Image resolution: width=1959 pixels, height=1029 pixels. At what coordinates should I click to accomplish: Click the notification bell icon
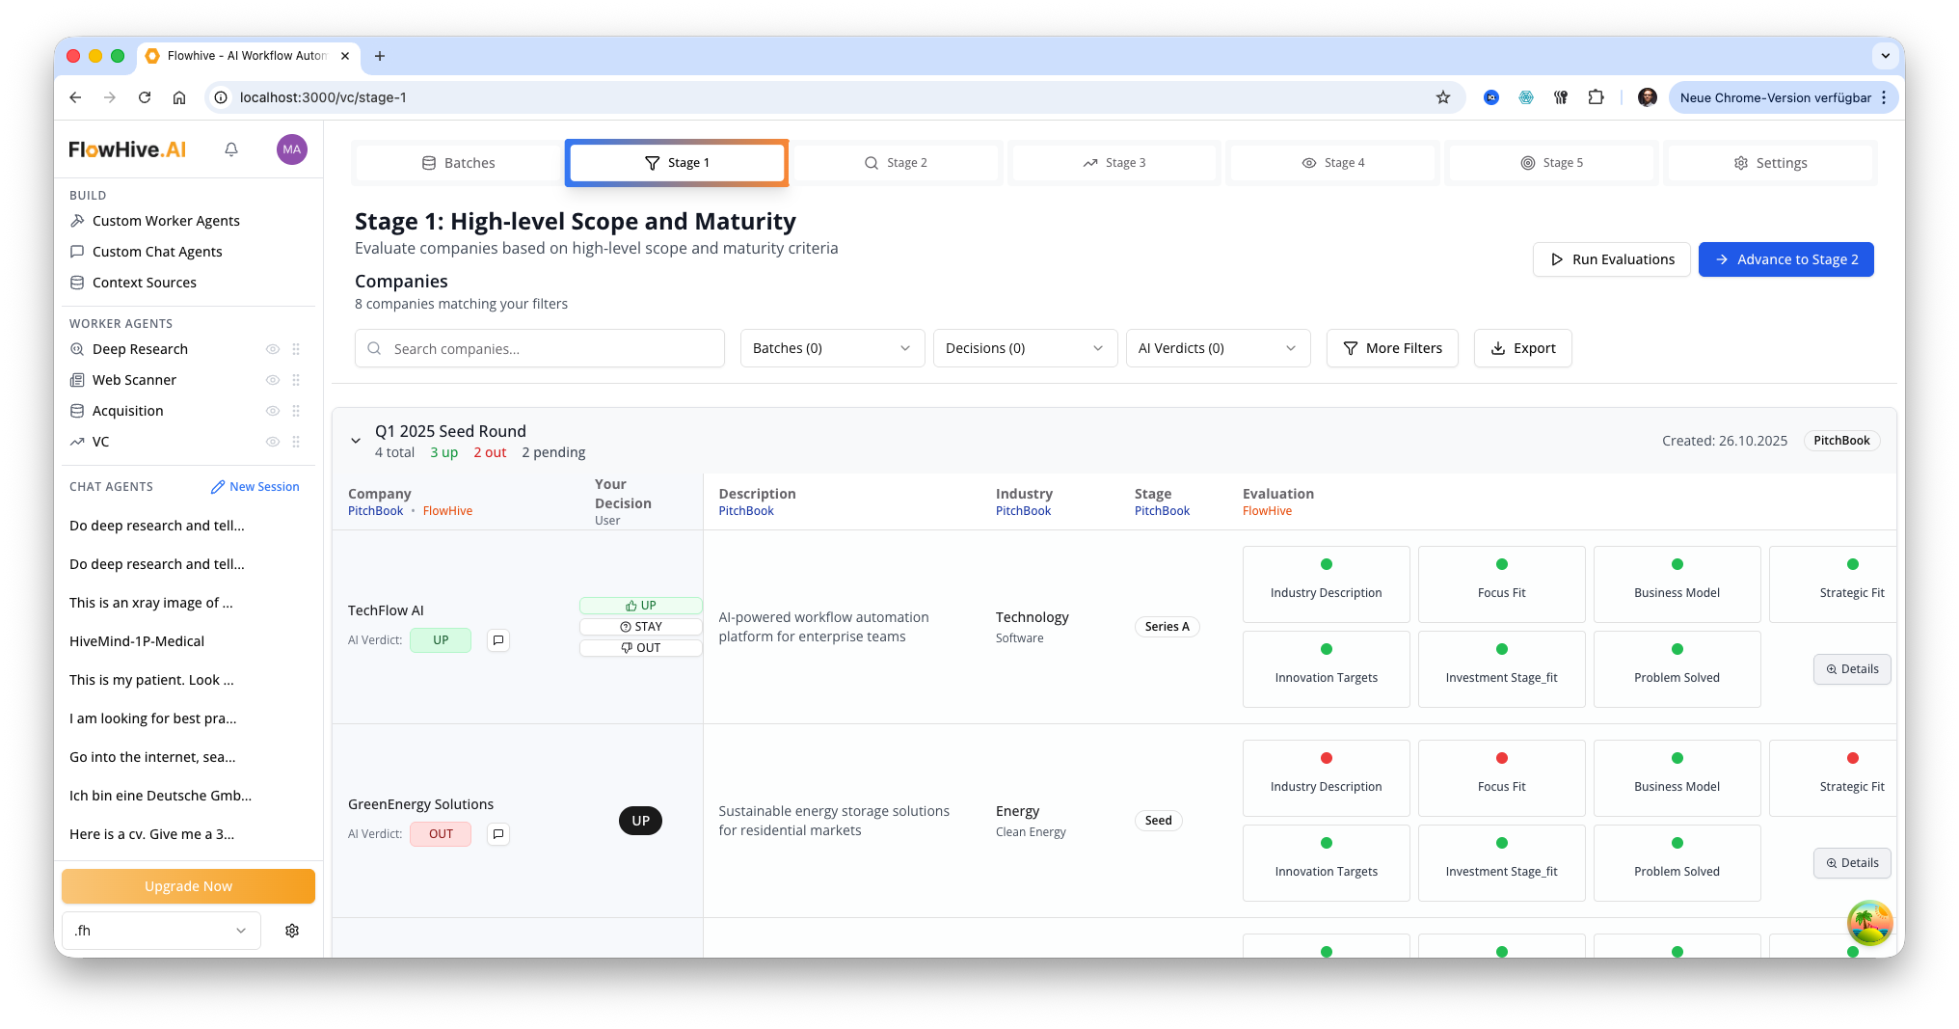pyautogui.click(x=230, y=149)
